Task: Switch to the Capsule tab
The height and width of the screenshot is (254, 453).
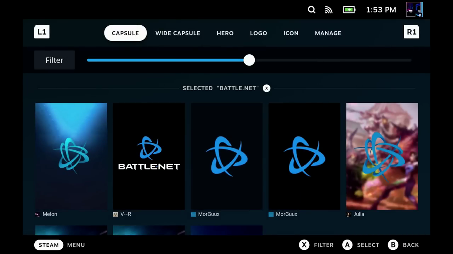Action: [x=125, y=33]
